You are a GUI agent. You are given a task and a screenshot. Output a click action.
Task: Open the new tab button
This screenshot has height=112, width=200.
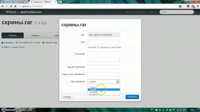(60, 2)
